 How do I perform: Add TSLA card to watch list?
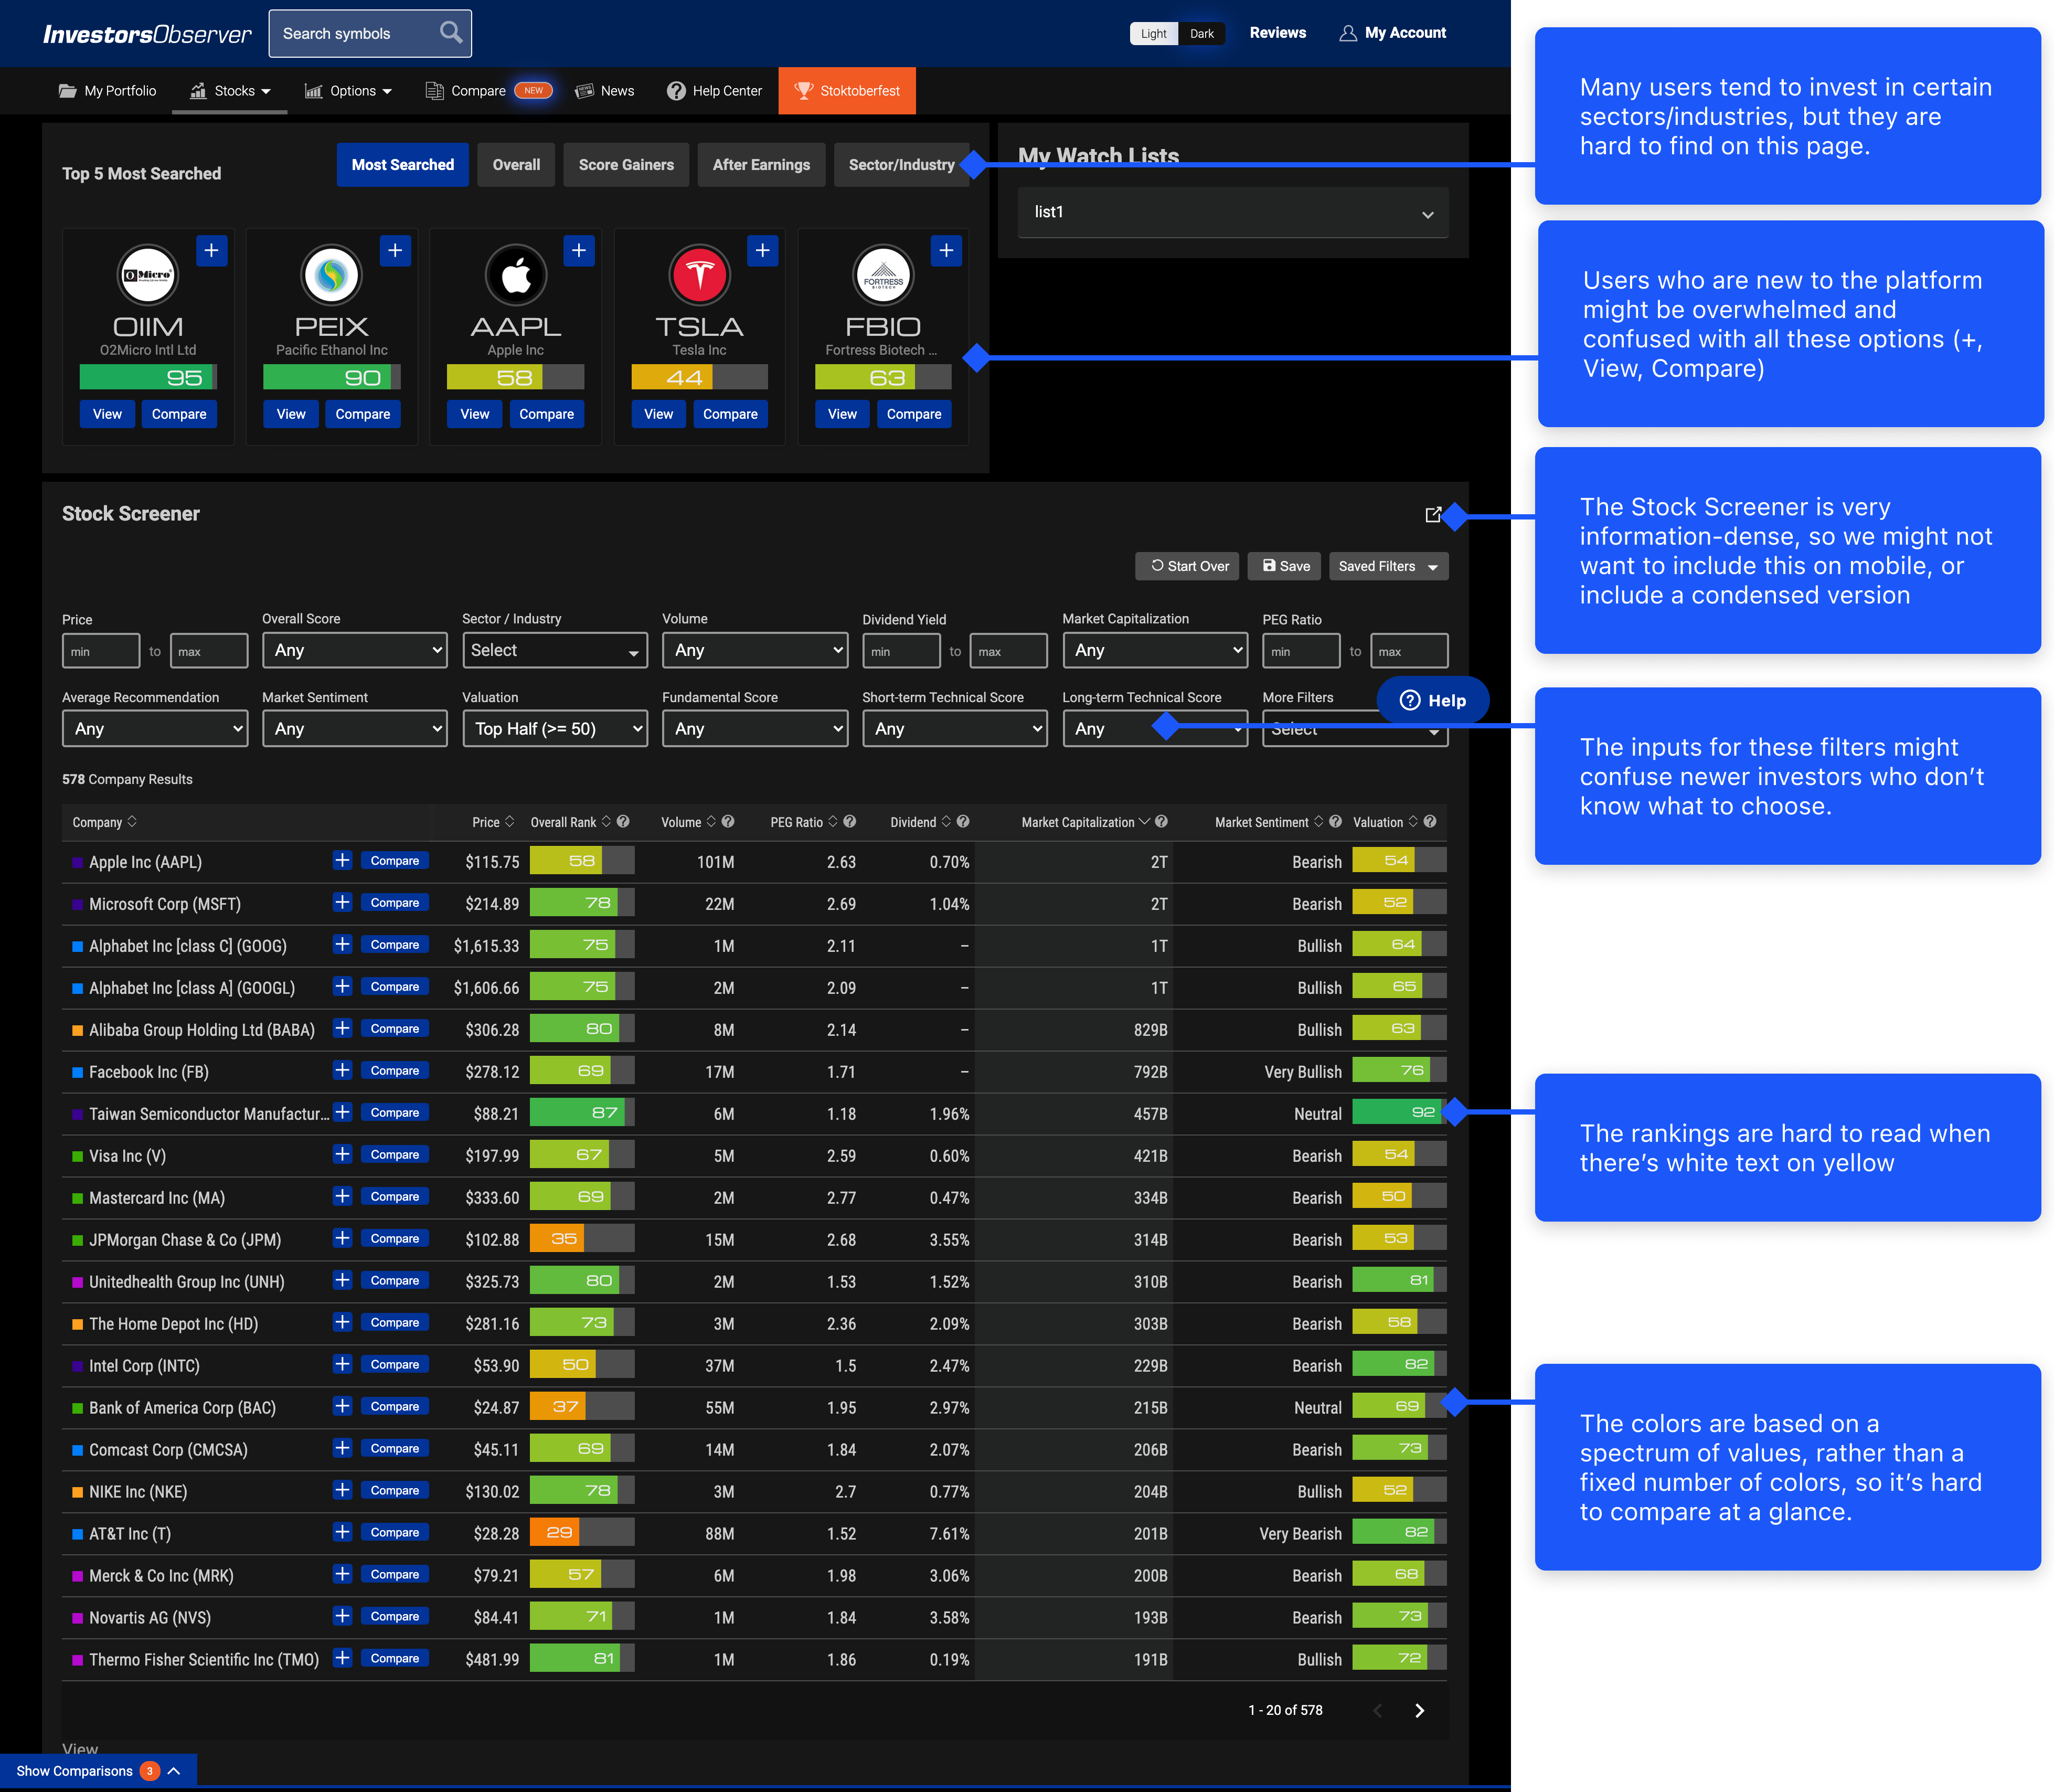[x=763, y=250]
